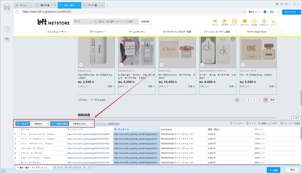This screenshot has height=174, width=302.
Task: Open the help question mark icon
Action: coord(282,4)
